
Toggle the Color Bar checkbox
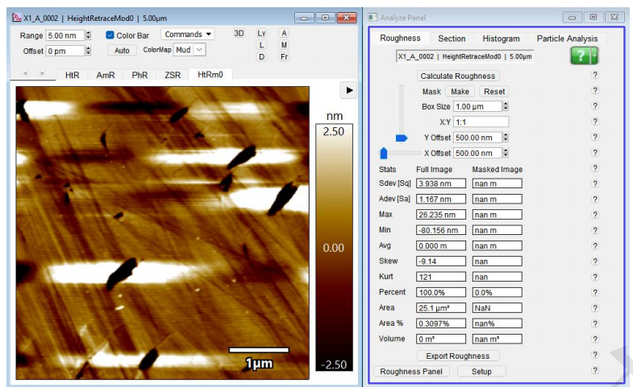click(110, 35)
